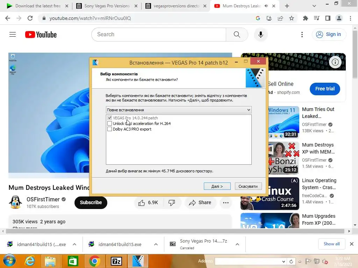Click Show all downloads
Image resolution: width=358 pixels, height=268 pixels.
[x=331, y=244]
